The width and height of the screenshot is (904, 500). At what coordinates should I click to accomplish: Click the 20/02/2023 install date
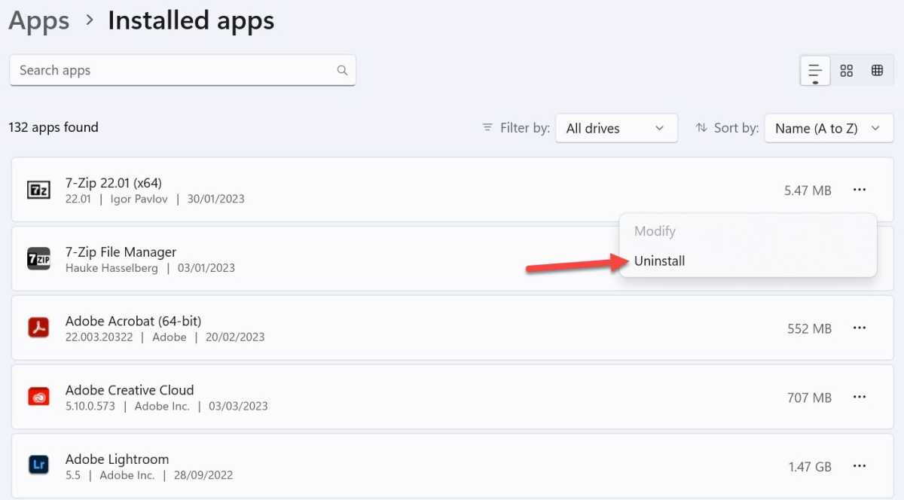click(x=235, y=337)
